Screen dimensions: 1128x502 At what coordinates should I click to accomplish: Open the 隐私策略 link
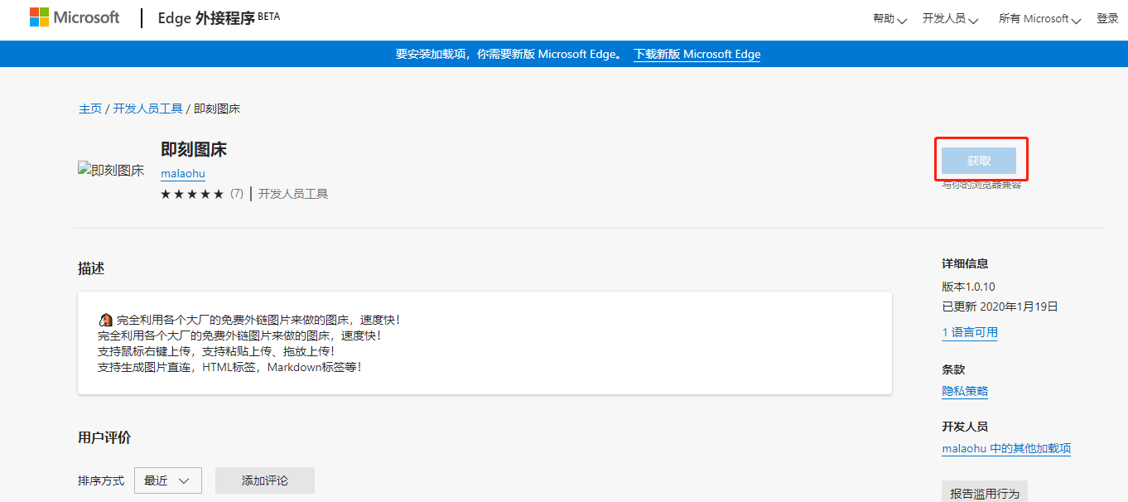[965, 391]
